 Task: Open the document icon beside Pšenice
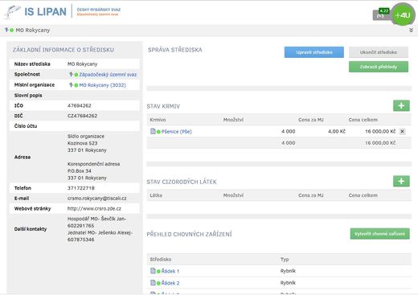click(x=153, y=131)
